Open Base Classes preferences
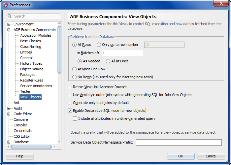 tap(30, 41)
